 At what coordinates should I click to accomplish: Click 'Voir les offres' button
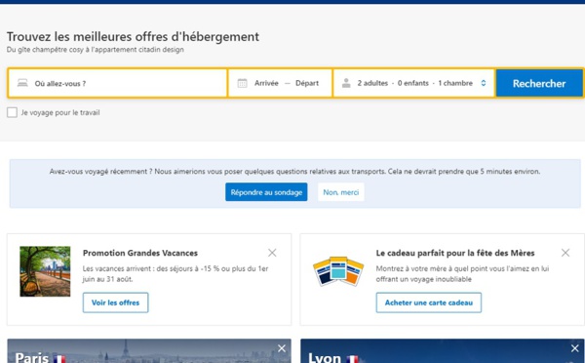(115, 302)
